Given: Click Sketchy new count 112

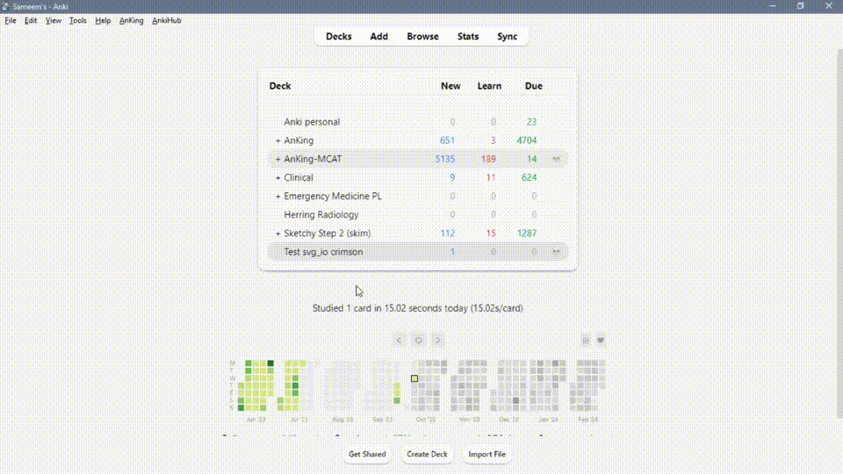Looking at the screenshot, I should pyautogui.click(x=447, y=233).
